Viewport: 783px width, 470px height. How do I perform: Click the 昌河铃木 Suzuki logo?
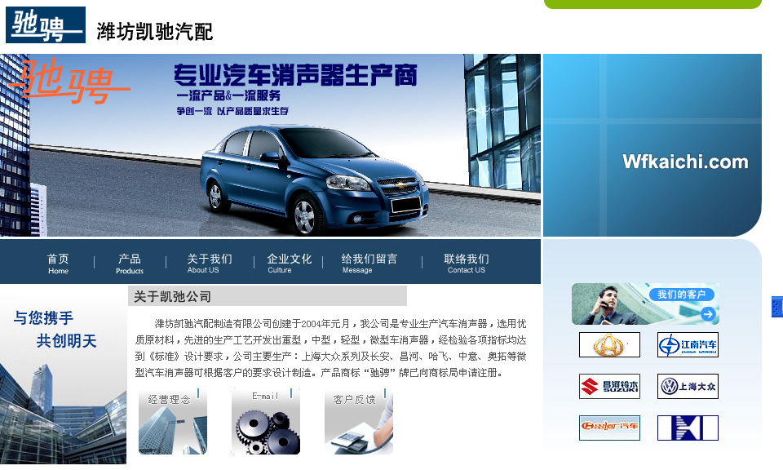(609, 386)
